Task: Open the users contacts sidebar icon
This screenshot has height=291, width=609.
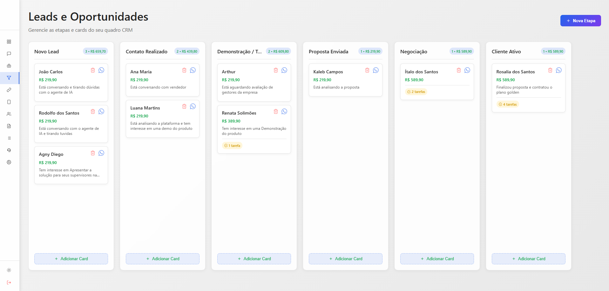Action: point(9,114)
